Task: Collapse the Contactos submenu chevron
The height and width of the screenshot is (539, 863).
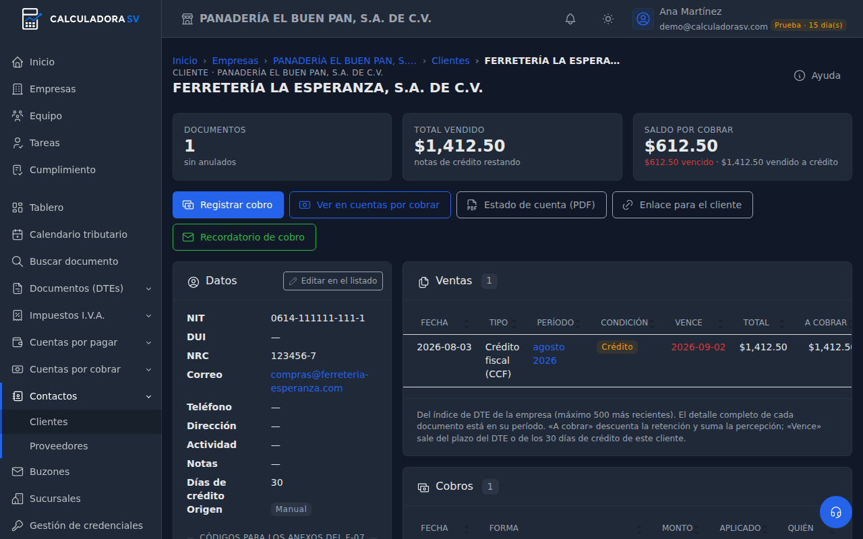Action: point(148,396)
